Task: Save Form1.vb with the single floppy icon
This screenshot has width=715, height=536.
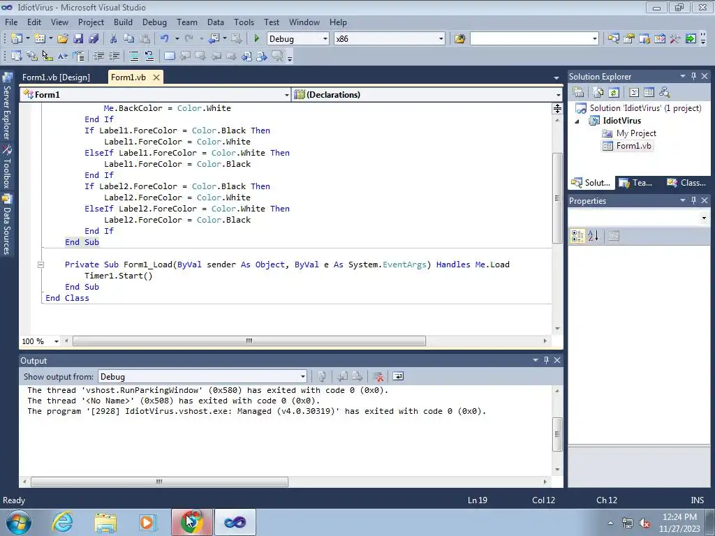Action: 78,39
